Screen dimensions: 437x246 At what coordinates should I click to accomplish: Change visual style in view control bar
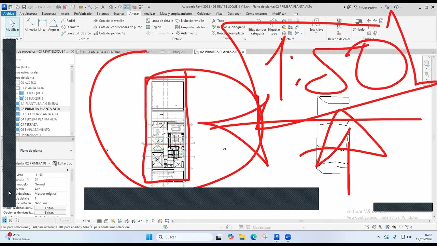[106, 221]
